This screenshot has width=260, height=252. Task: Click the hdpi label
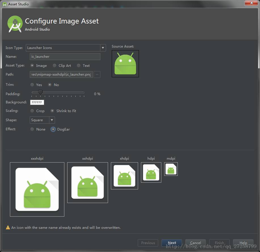pyautogui.click(x=151, y=159)
